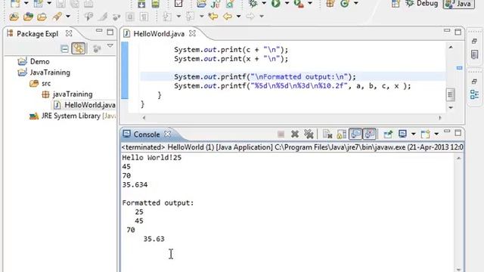Toggle show console when standard error changes
Viewport: 484px width, 272px height.
pos(369,134)
